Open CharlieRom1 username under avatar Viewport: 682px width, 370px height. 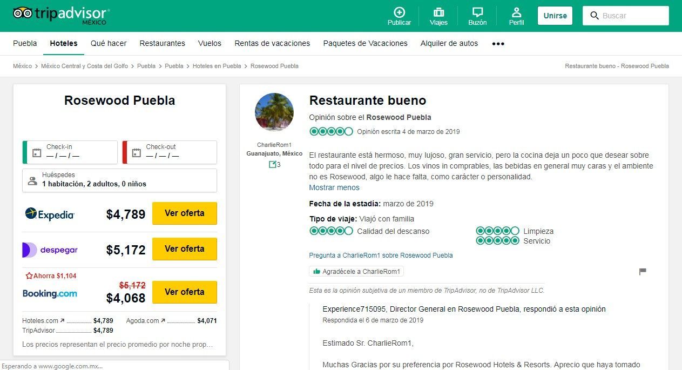(x=274, y=145)
